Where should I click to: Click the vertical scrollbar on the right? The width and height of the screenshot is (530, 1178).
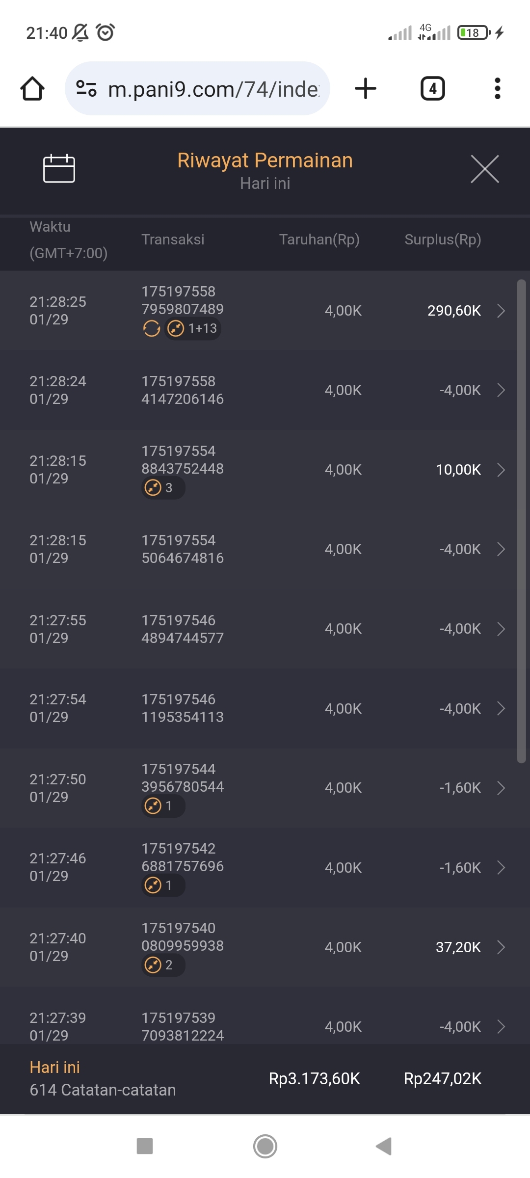(x=521, y=520)
